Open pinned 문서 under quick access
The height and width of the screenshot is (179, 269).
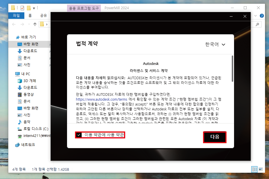click(x=24, y=58)
